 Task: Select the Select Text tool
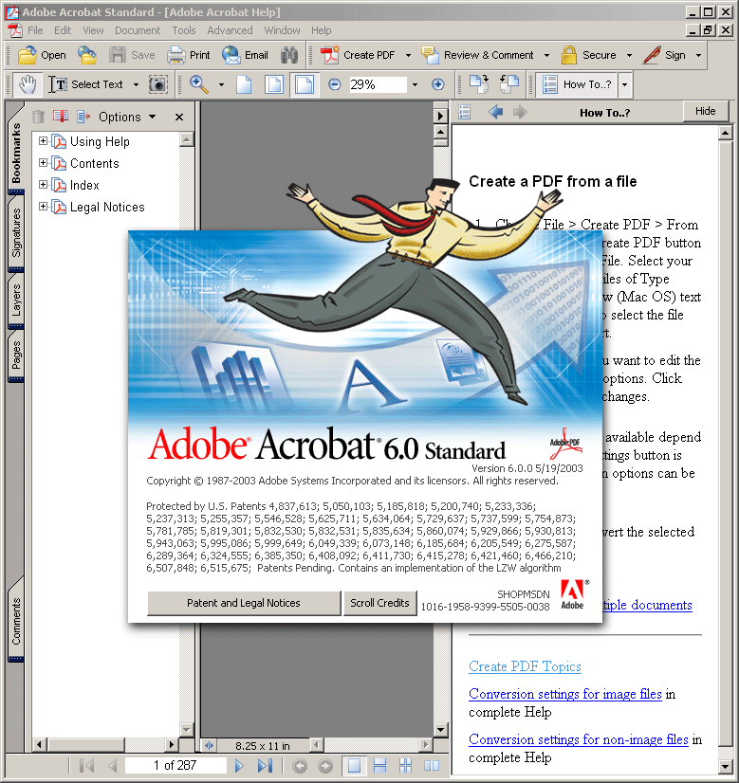(x=86, y=84)
